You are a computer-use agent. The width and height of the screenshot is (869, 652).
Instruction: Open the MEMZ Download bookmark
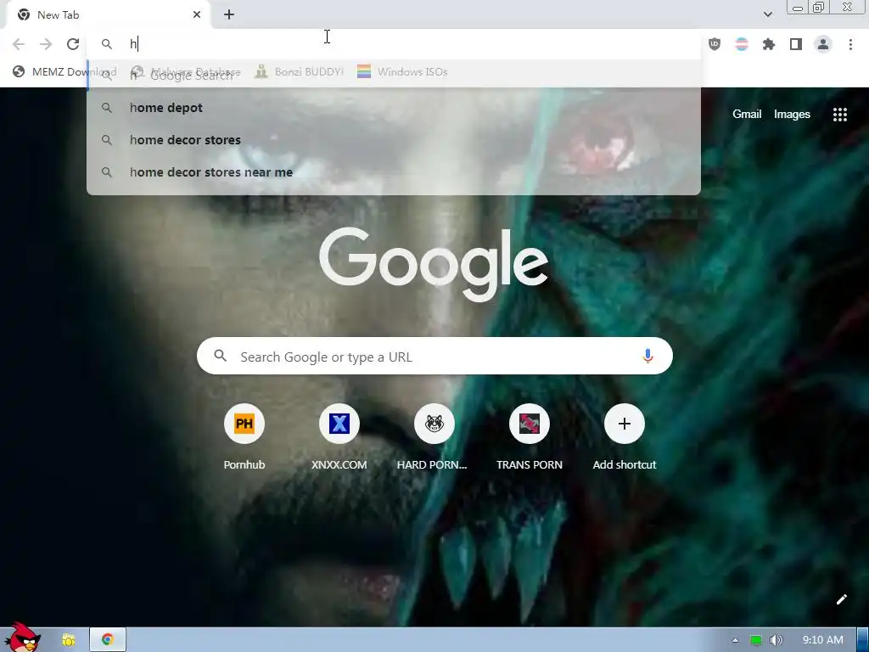[x=64, y=71]
